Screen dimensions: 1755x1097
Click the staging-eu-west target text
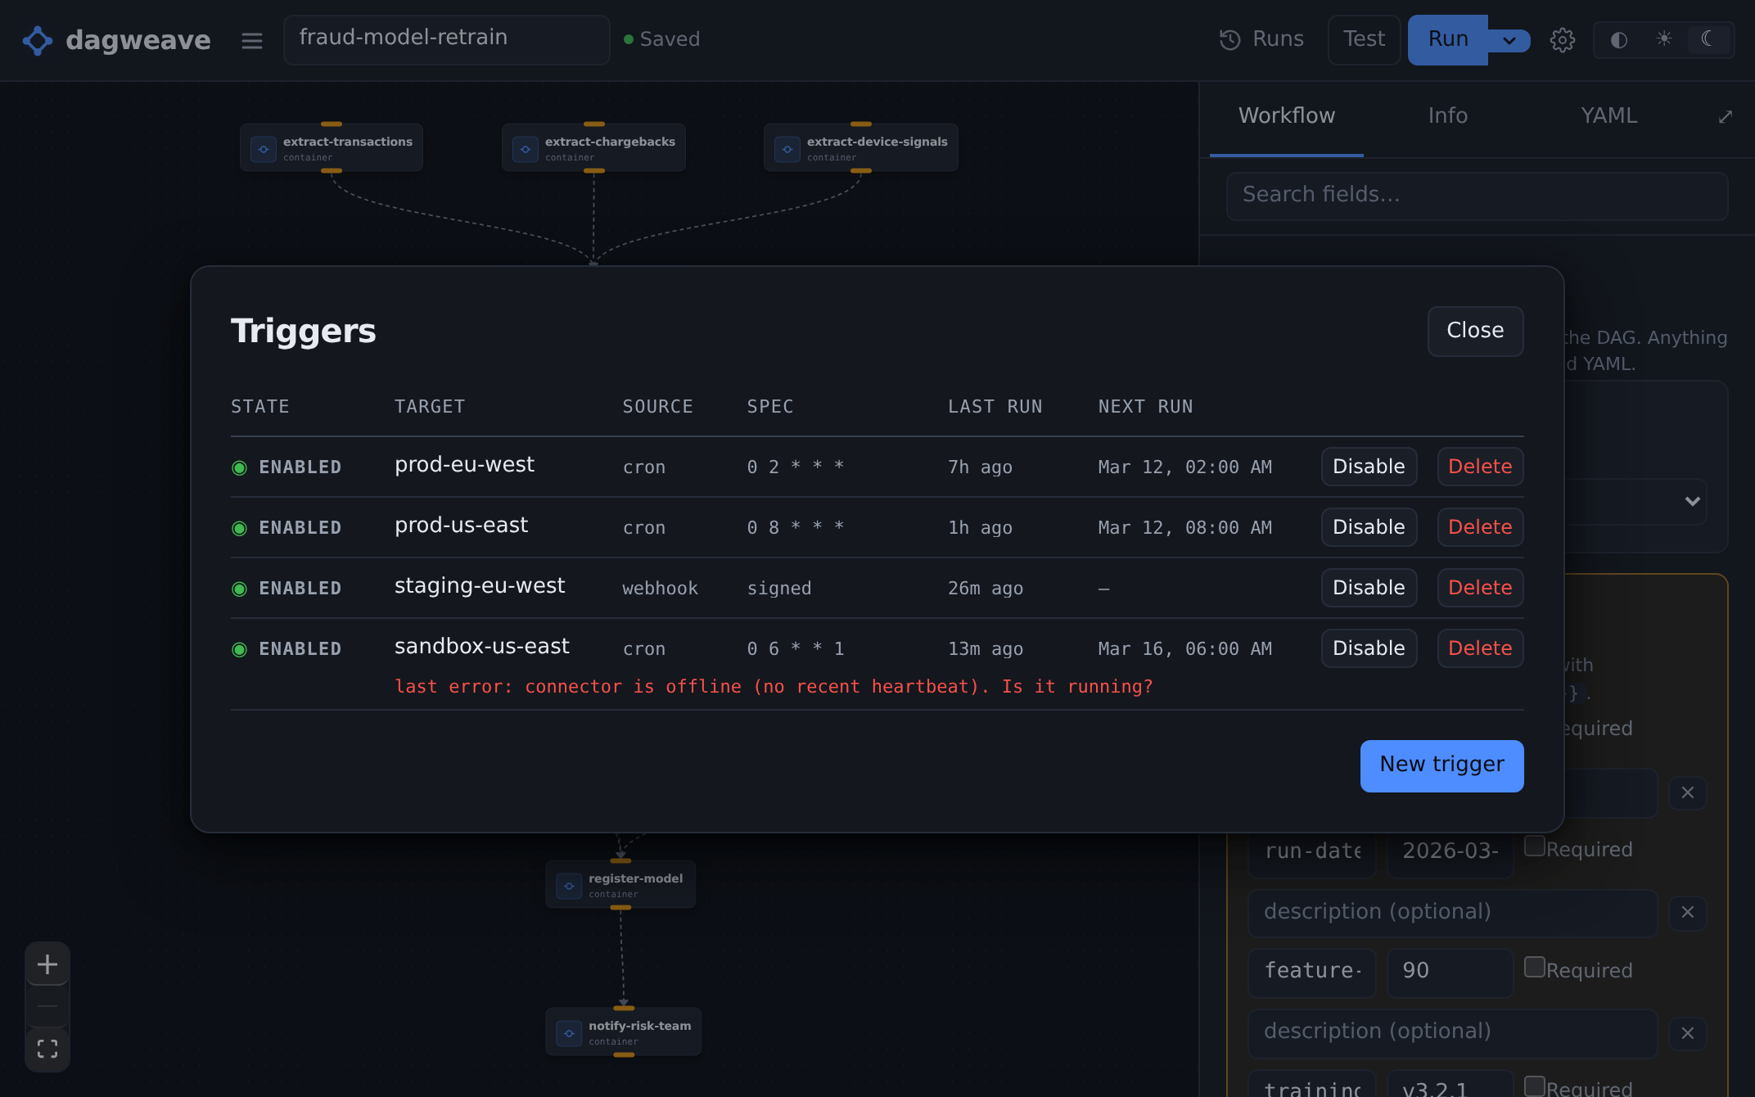click(x=480, y=586)
